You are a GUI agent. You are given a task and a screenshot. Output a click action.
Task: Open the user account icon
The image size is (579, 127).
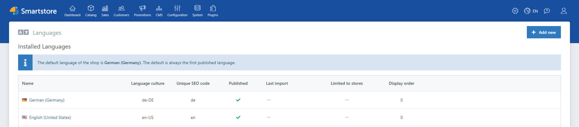(564, 11)
